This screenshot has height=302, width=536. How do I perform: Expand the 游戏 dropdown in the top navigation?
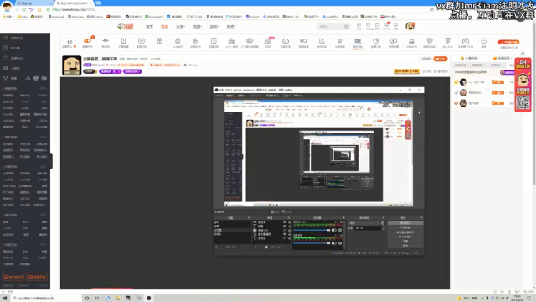coord(214,27)
